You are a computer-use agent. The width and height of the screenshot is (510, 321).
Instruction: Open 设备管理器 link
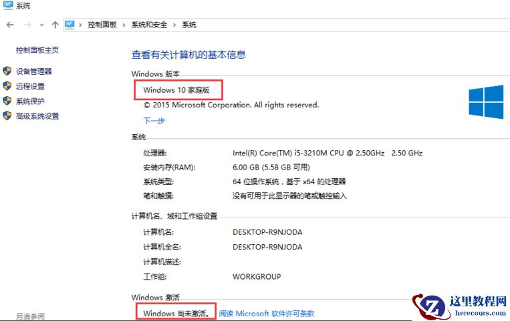coord(34,71)
